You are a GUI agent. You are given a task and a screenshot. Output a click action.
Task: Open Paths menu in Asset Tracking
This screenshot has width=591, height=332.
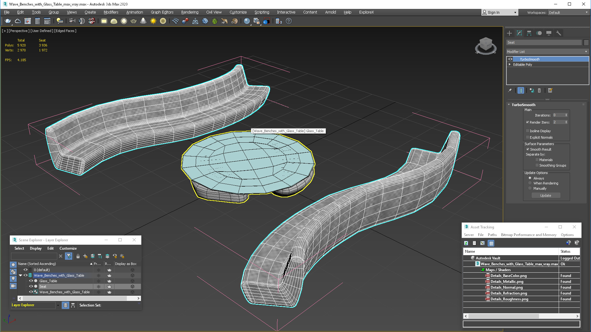(492, 235)
